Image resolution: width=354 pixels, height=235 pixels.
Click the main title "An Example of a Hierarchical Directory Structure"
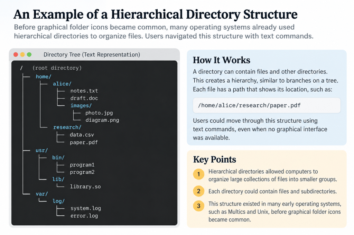click(155, 14)
